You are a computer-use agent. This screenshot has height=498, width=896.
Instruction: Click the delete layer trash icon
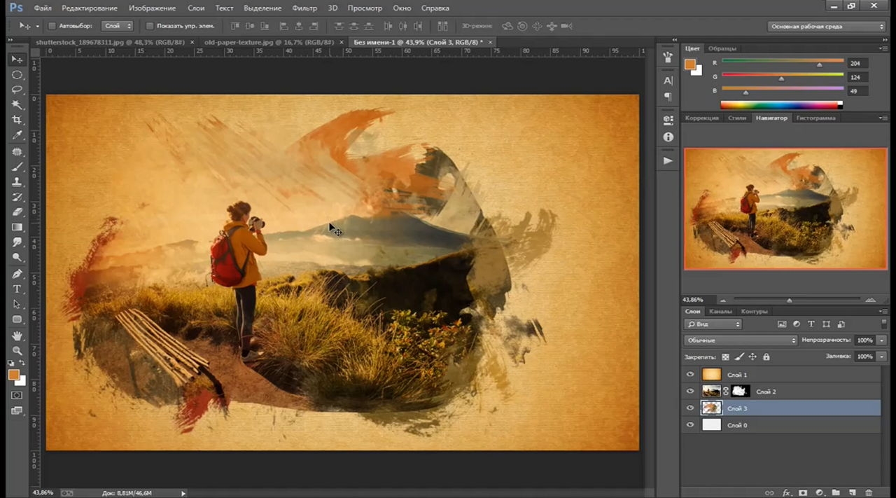coord(869,493)
